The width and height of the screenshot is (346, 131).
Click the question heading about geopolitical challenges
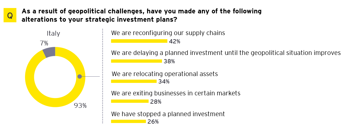pyautogui.click(x=141, y=15)
